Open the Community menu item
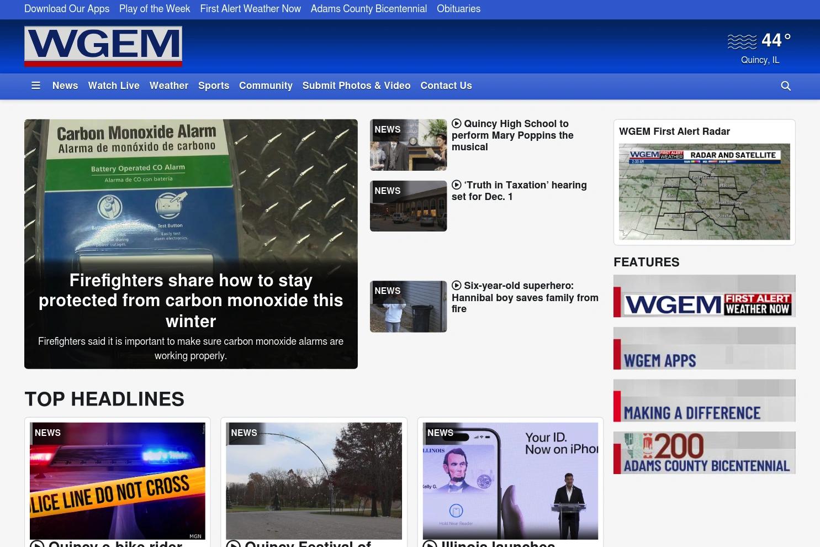820x547 pixels. pyautogui.click(x=266, y=86)
